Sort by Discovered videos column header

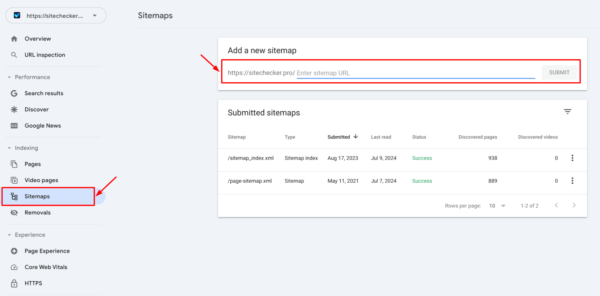pos(538,137)
